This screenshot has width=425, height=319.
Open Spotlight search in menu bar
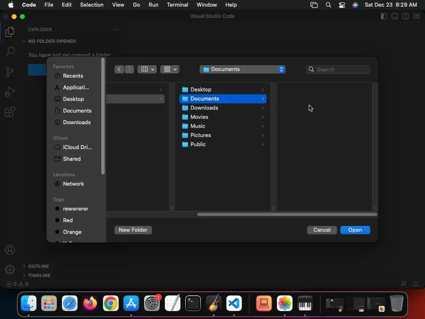[328, 5]
